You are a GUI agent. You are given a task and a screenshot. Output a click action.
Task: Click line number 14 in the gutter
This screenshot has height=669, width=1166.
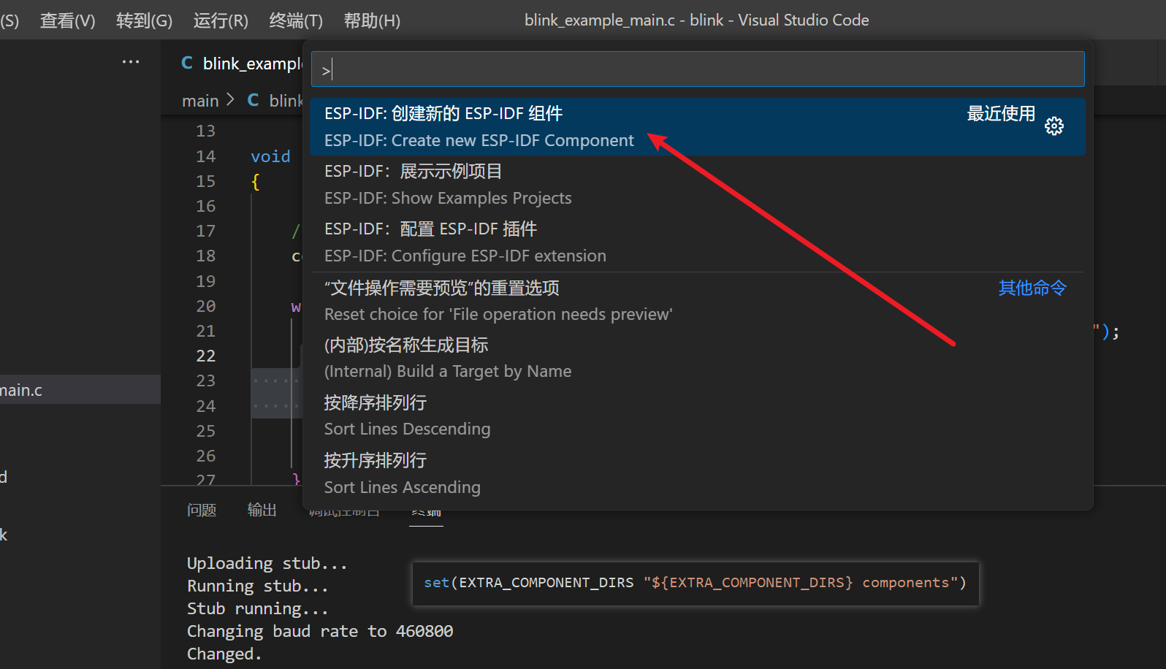pos(206,156)
